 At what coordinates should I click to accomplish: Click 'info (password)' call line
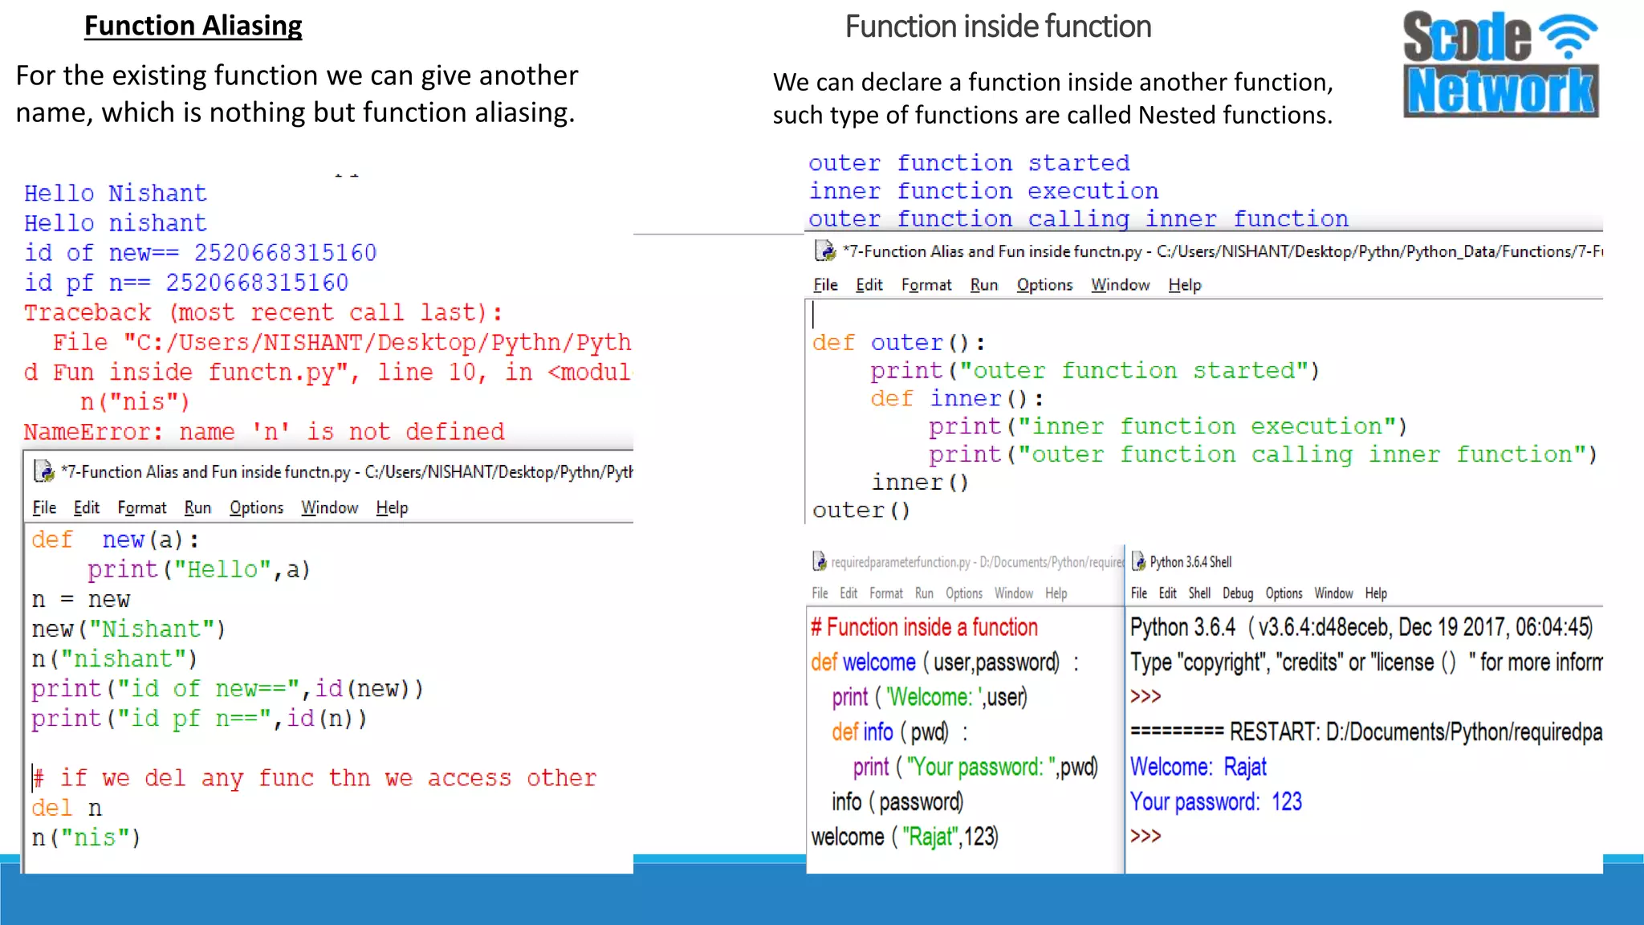897,802
